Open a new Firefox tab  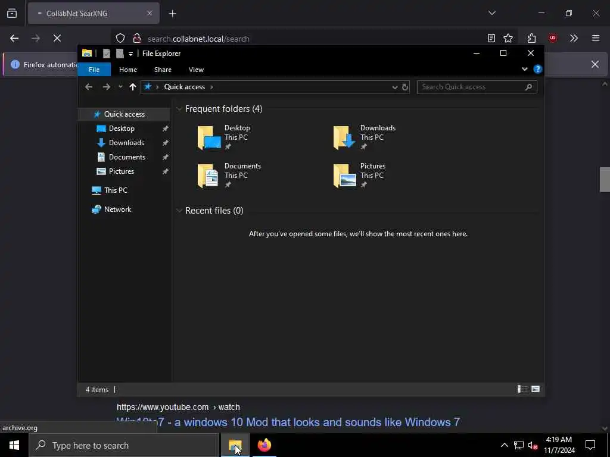[173, 14]
